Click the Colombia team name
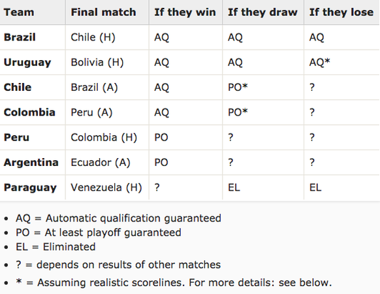This screenshot has width=380, height=294. (29, 112)
